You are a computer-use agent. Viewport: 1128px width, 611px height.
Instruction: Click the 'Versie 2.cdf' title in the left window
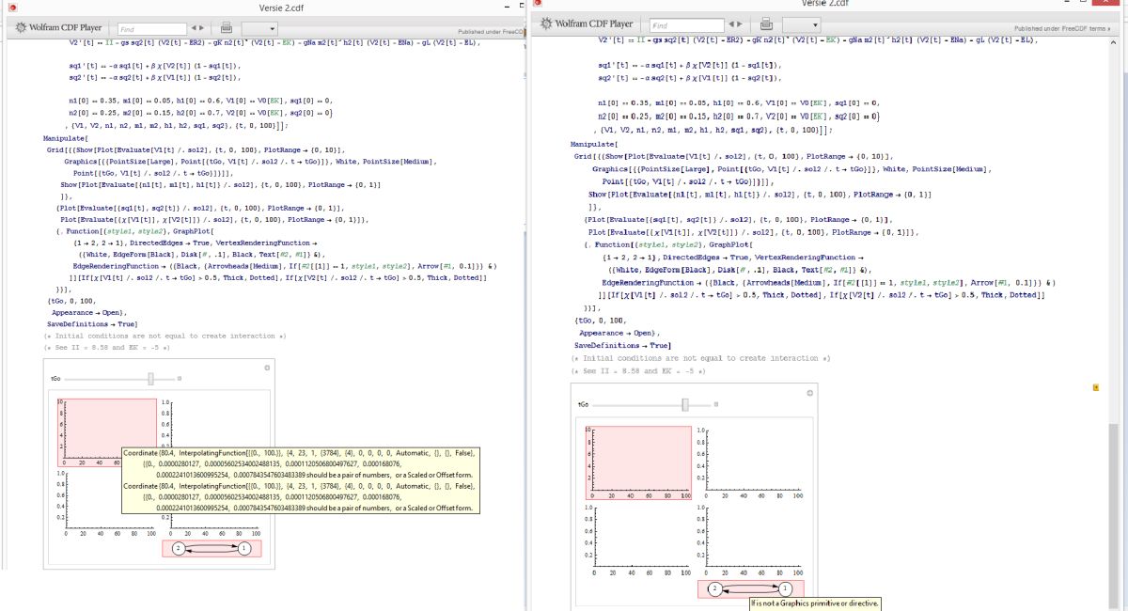[x=283, y=8]
